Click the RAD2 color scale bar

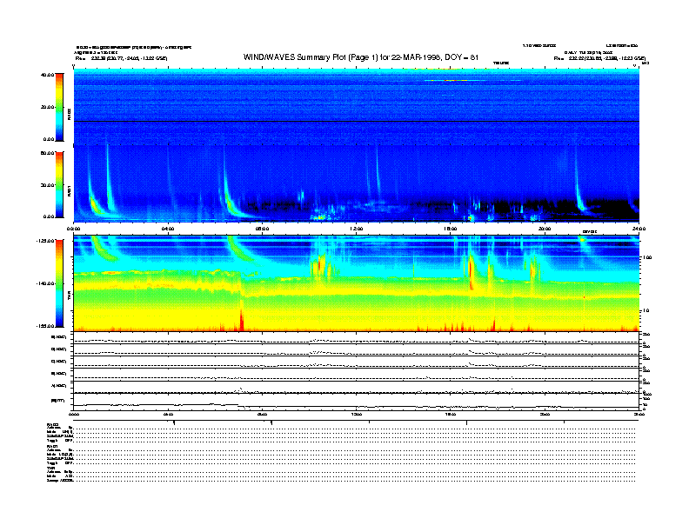coord(59,107)
